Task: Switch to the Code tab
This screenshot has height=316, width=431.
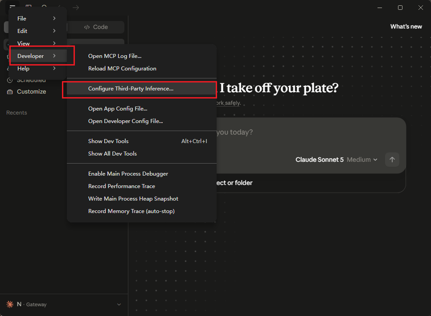Action: pyautogui.click(x=96, y=27)
